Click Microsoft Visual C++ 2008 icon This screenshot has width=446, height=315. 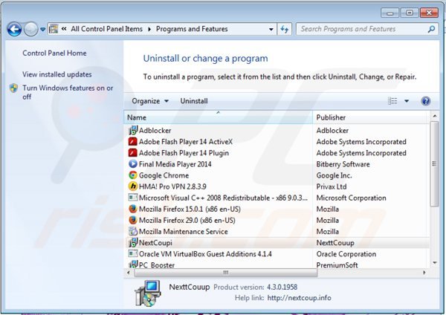click(133, 198)
